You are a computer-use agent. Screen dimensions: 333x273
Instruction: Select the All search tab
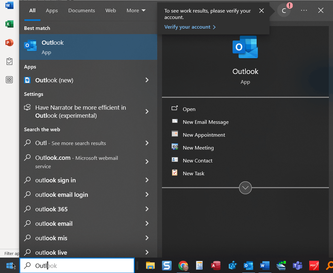32,11
